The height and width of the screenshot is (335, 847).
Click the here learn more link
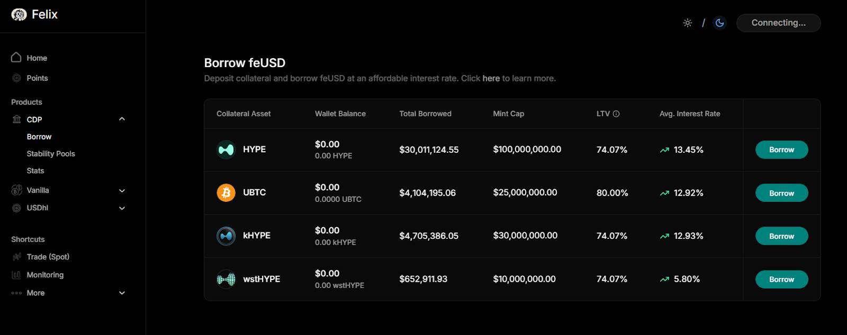point(491,78)
